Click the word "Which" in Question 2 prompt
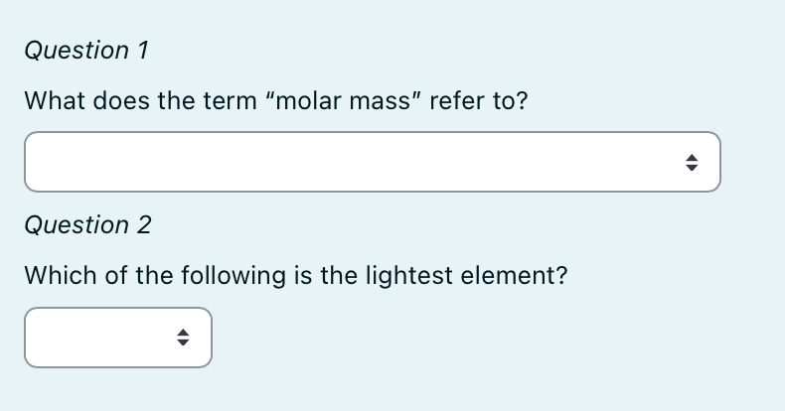785x411 pixels. point(61,276)
